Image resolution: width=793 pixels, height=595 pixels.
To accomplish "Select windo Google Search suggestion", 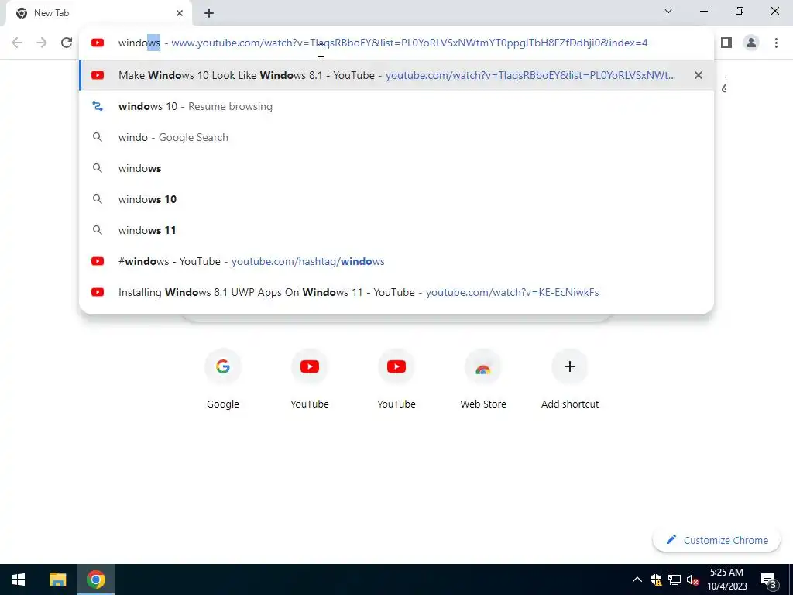I will pyautogui.click(x=396, y=137).
